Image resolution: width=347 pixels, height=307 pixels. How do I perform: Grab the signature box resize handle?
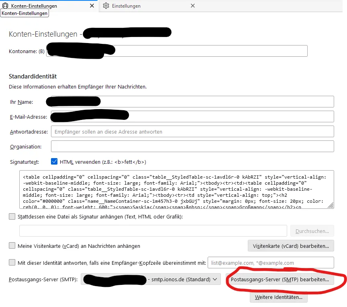331,206
